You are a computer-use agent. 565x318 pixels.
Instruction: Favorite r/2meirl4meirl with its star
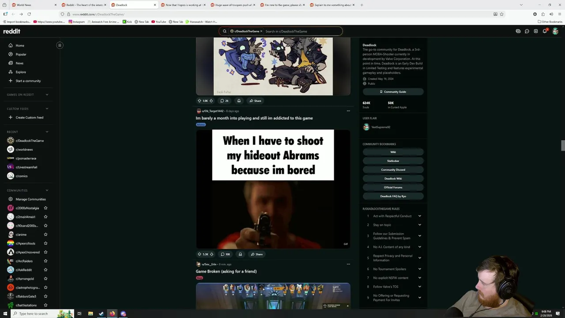click(x=45, y=217)
